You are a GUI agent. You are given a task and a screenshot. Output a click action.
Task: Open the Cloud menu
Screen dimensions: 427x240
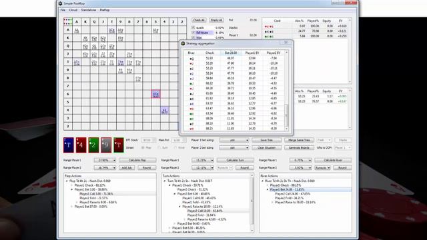click(73, 10)
